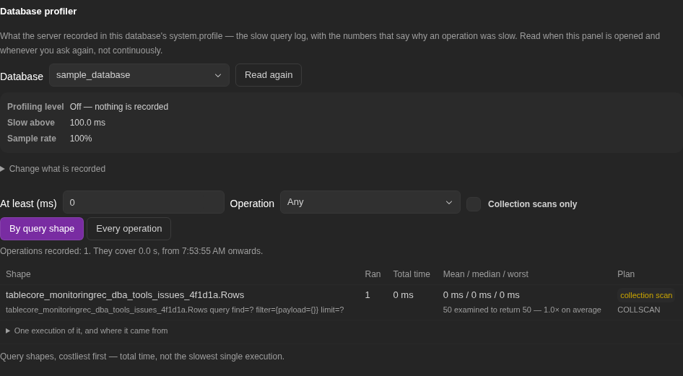
Task: Enable the Collection scans only checkbox
Action: click(474, 204)
